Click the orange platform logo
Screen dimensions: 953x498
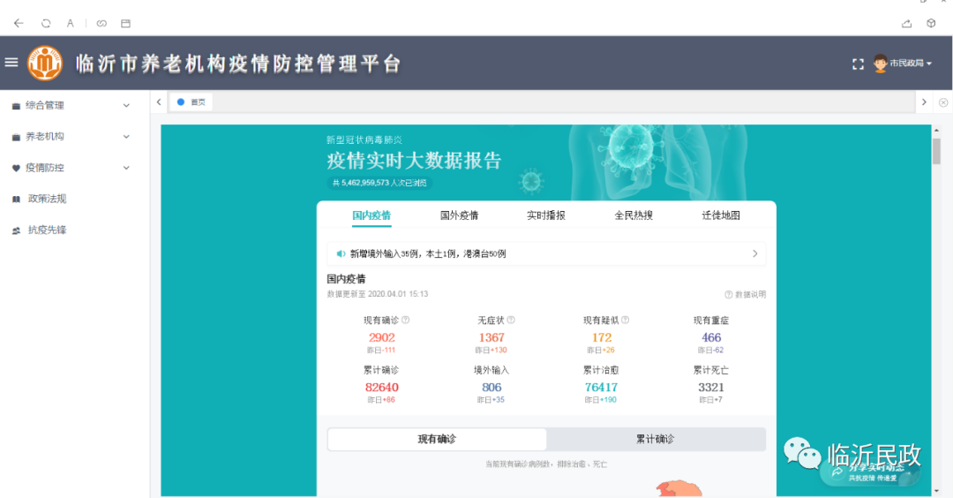click(45, 63)
